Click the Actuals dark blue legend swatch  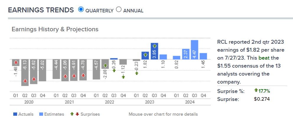(x=15, y=114)
